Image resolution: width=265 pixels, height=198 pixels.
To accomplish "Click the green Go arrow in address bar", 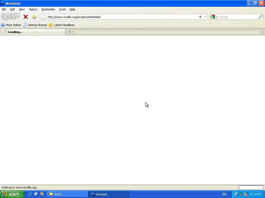I will [200, 17].
